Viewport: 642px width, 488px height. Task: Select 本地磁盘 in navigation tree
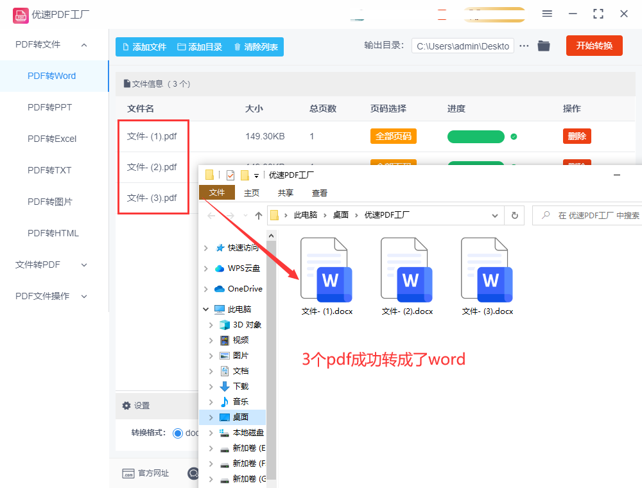click(248, 433)
